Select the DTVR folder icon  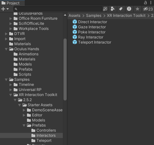[x=11, y=34]
